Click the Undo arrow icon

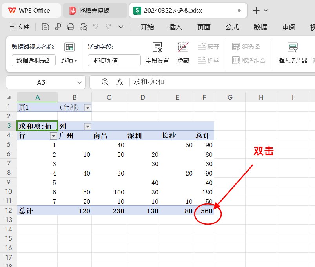coord(96,27)
